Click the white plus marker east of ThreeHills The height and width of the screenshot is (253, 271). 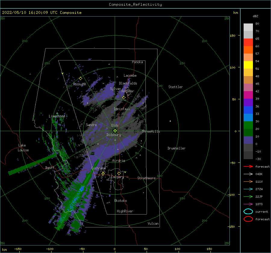tap(170, 121)
